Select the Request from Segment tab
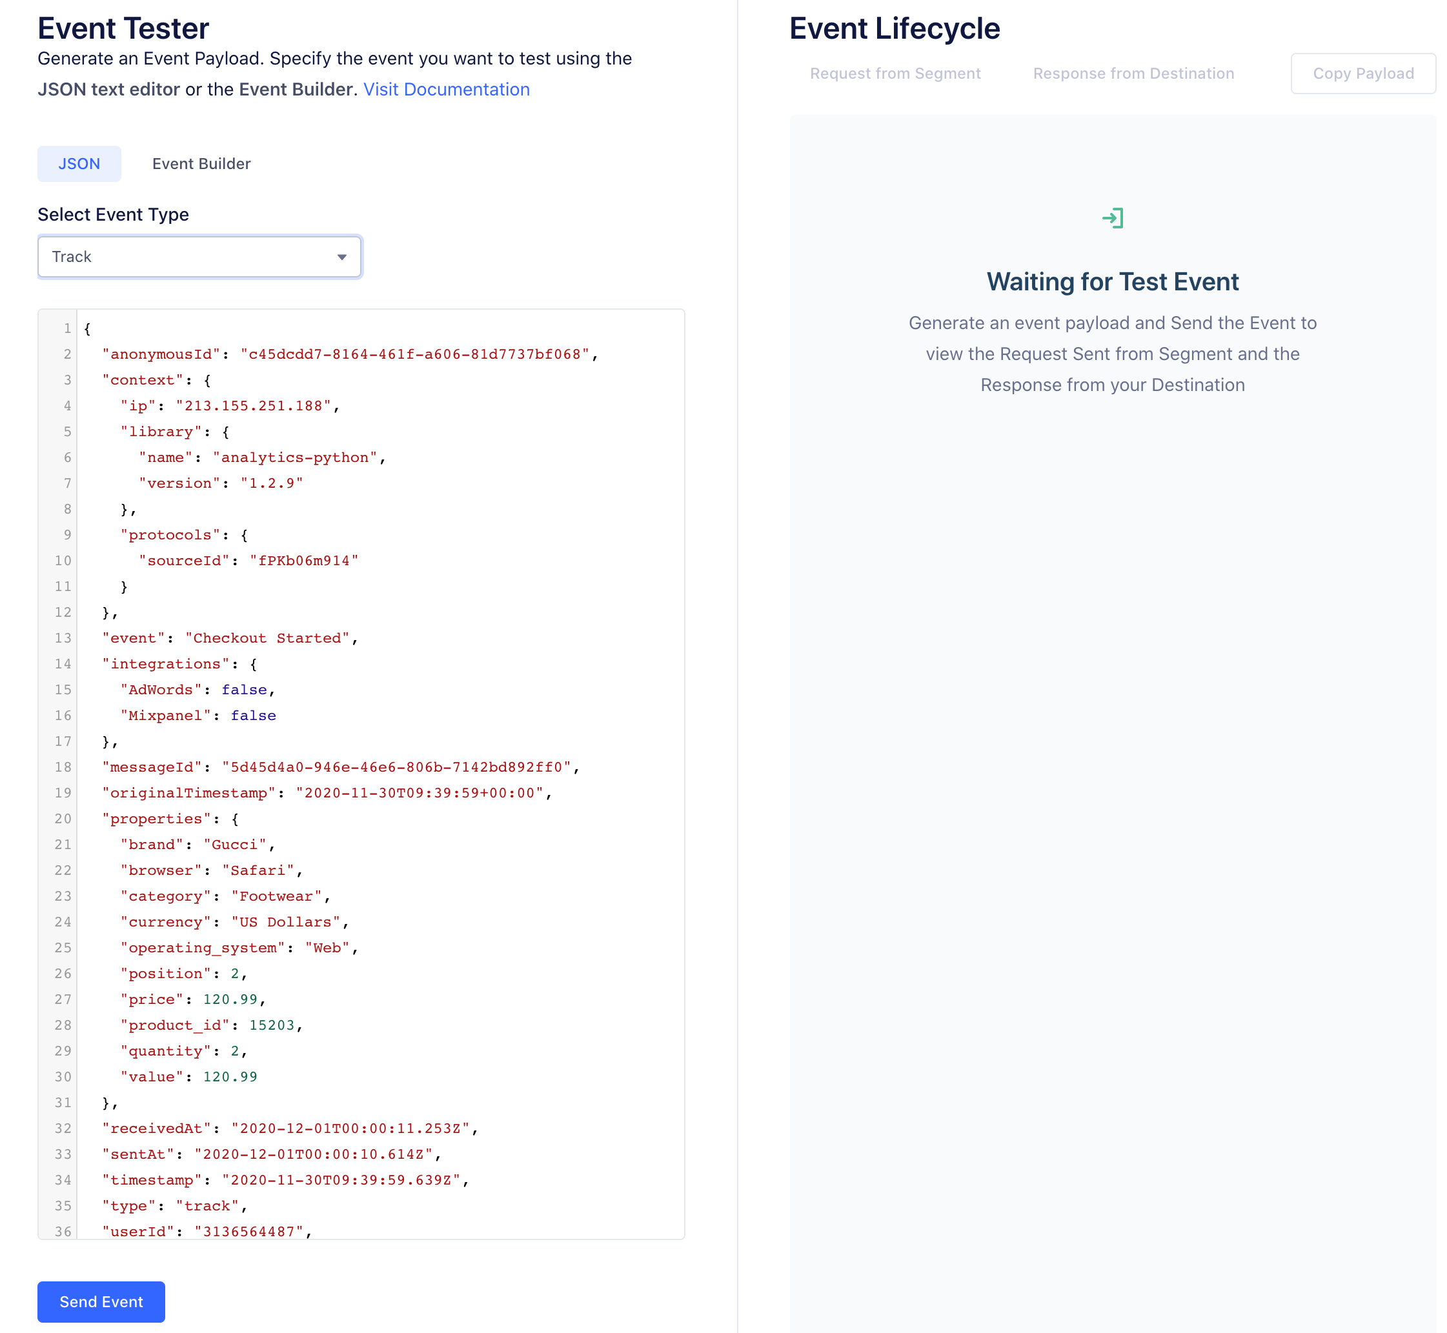 point(895,74)
